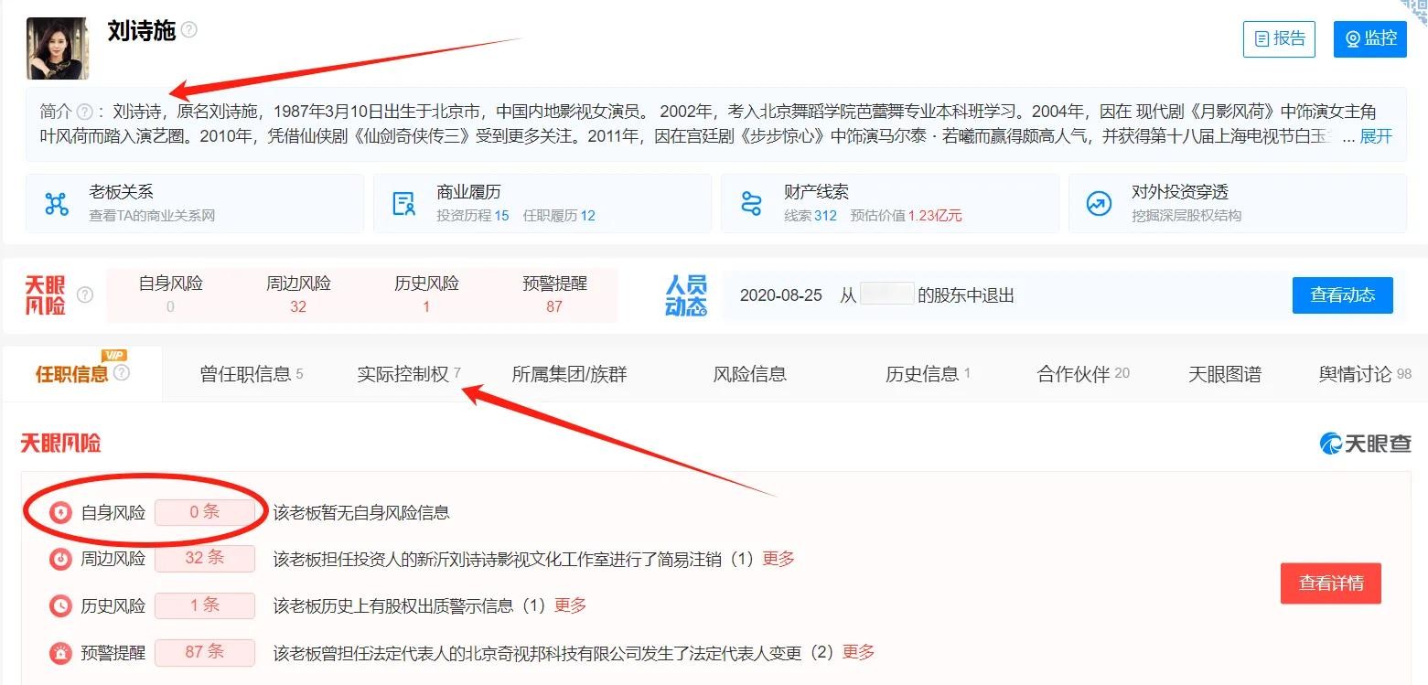This screenshot has height=685, width=1428.
Task: Click the 预警提醒 alarm icon in list
Action: click(60, 653)
